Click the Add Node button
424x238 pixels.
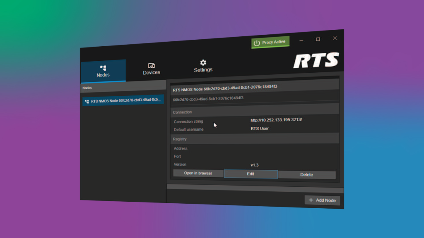322,200
